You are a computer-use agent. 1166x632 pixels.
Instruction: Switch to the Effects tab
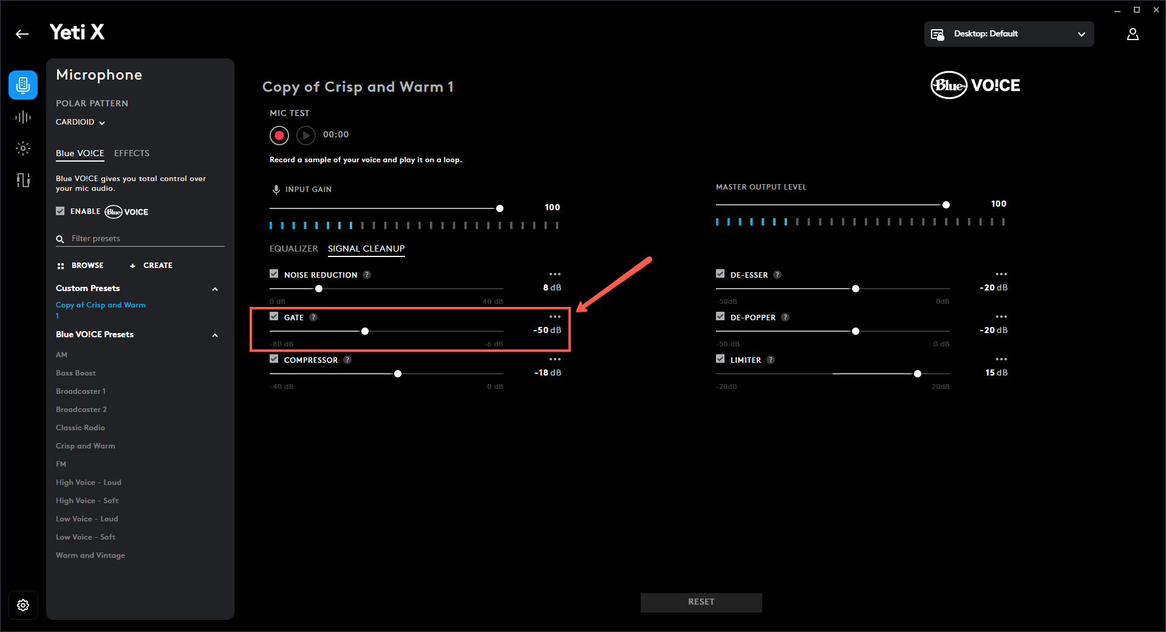click(132, 153)
